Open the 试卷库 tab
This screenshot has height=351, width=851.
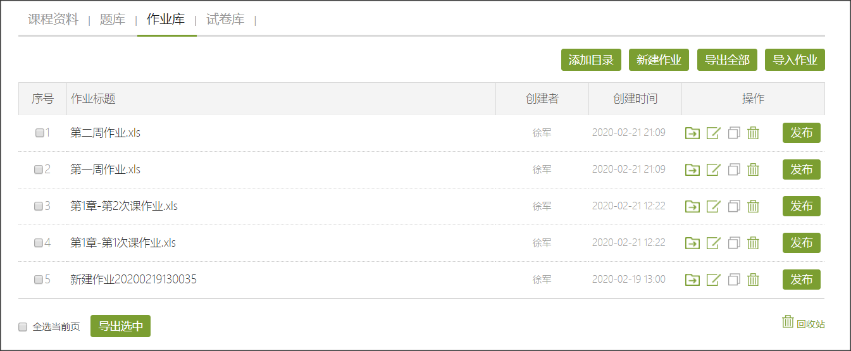tap(225, 20)
